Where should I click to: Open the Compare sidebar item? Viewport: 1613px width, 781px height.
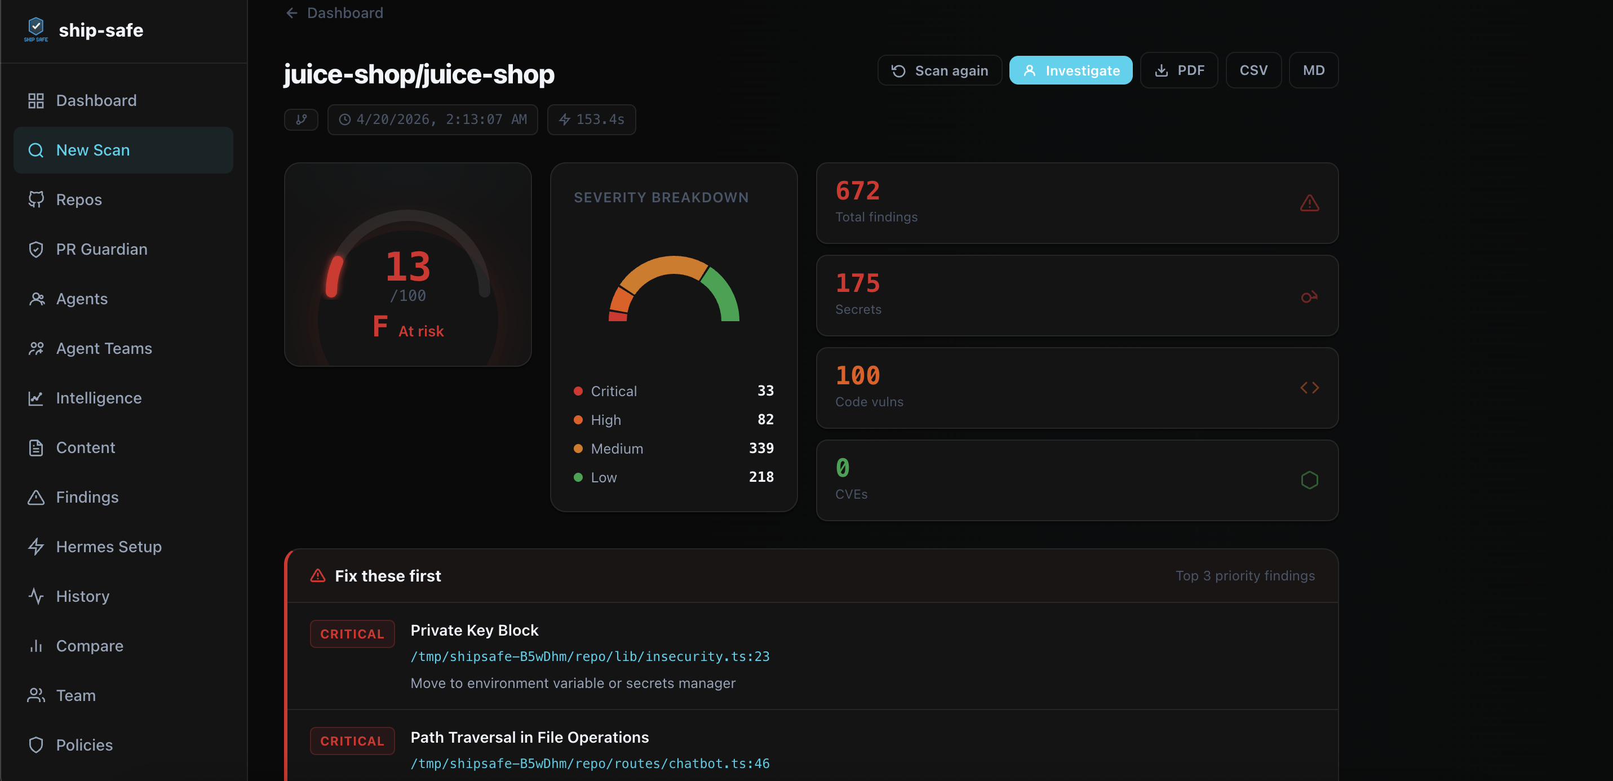pos(123,646)
